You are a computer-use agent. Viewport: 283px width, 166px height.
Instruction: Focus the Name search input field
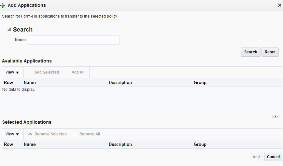coord(74,40)
